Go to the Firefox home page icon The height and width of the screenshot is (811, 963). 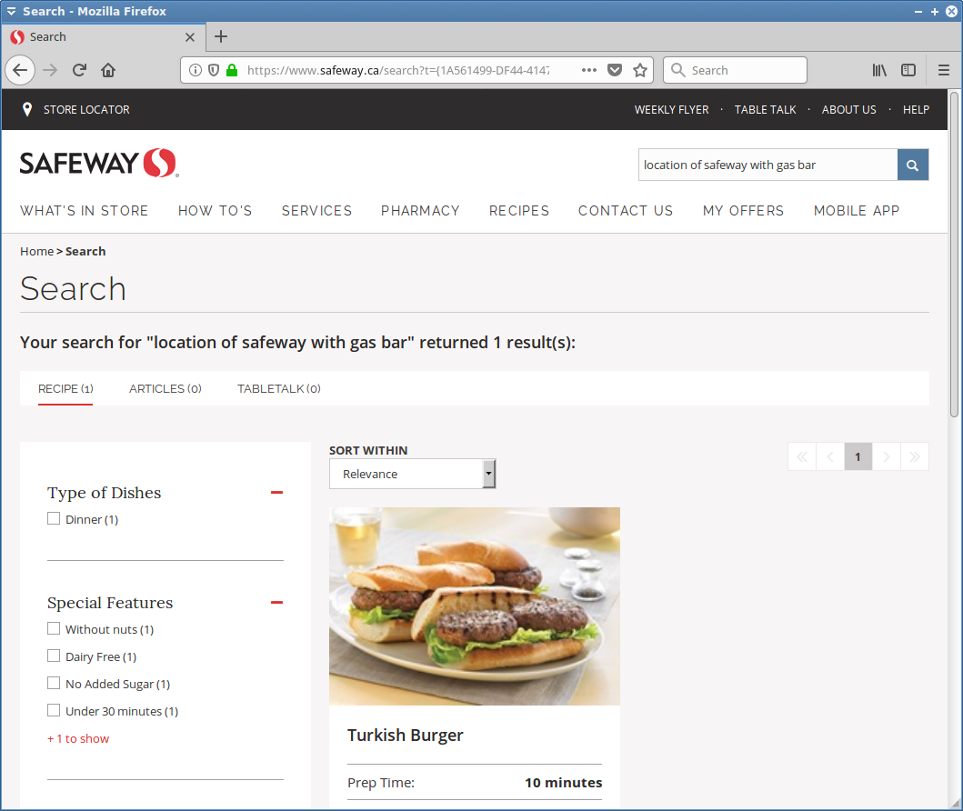pos(108,70)
